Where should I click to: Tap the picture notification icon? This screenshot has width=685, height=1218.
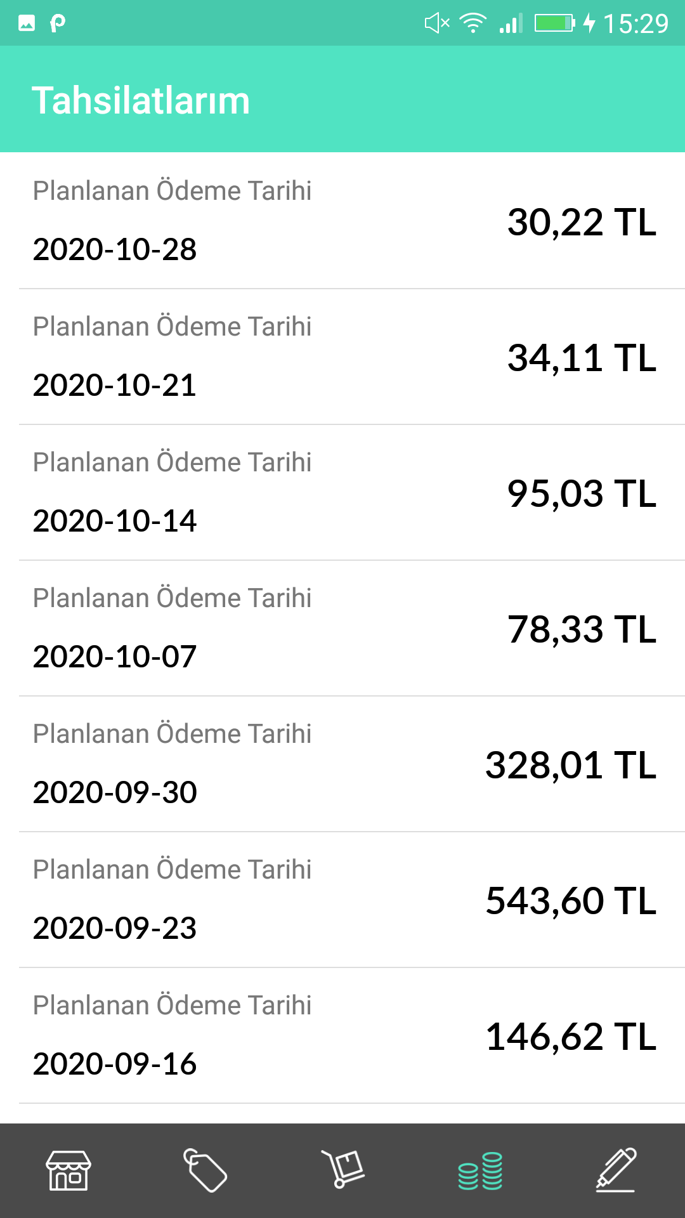(27, 23)
